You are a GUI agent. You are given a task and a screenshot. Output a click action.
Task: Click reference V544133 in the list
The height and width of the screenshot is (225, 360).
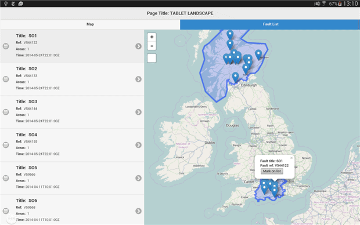30,76
